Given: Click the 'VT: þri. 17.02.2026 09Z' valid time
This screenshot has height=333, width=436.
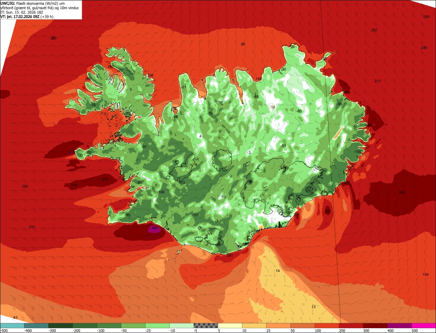Looking at the screenshot, I should coord(20,17).
